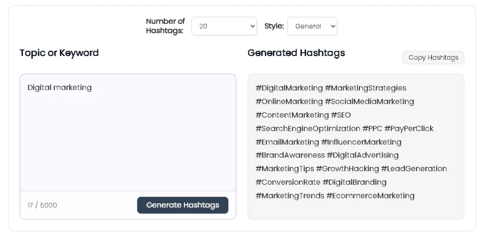Screen dimensions: 483x236
Task: Select the #LeadGeneration hashtag
Action: pyautogui.click(x=414, y=168)
